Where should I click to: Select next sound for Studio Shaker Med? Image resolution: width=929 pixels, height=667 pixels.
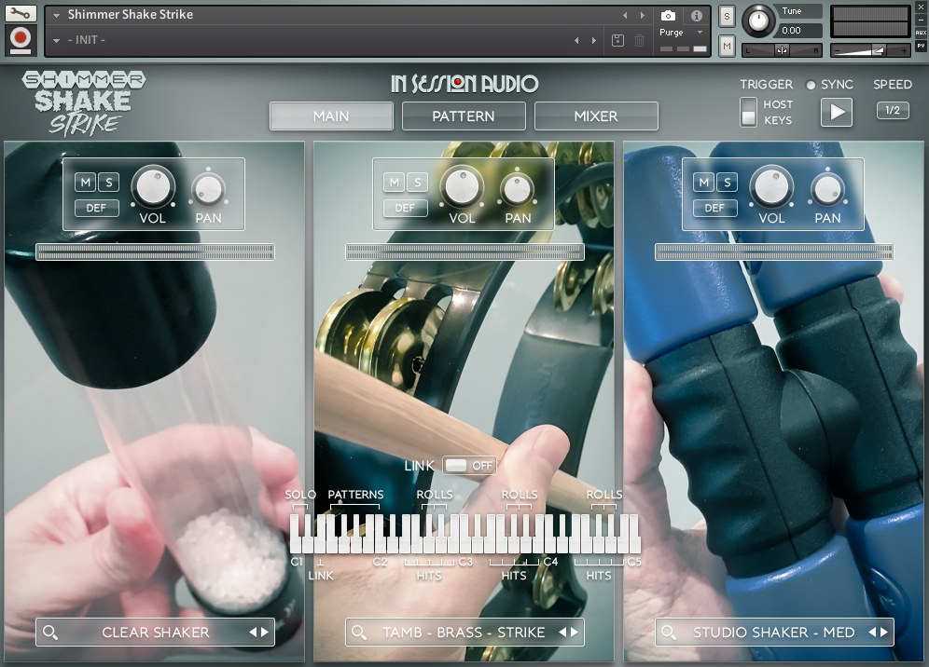(x=884, y=633)
